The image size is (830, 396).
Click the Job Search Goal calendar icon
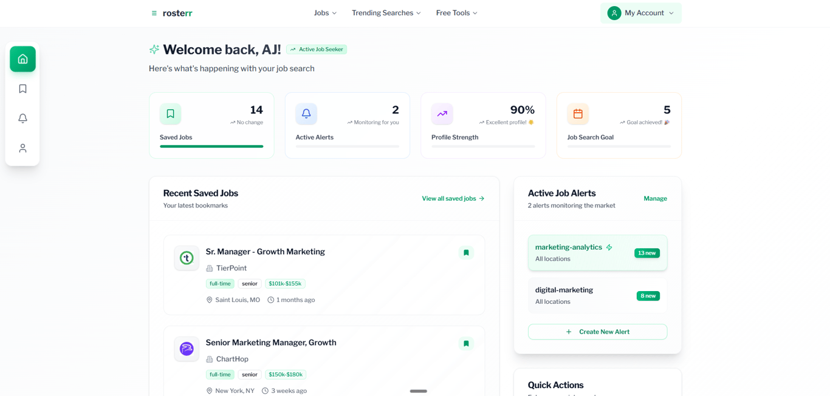578,113
